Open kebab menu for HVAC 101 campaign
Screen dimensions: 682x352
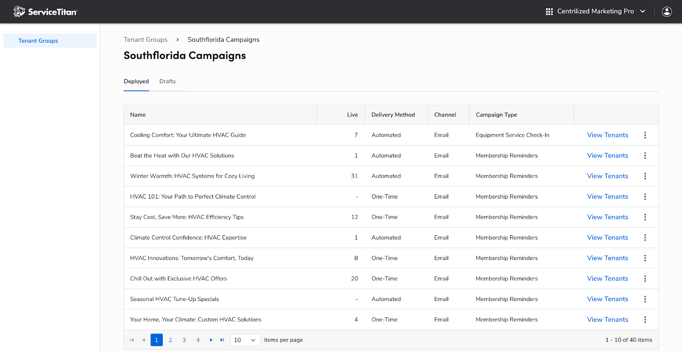point(645,196)
